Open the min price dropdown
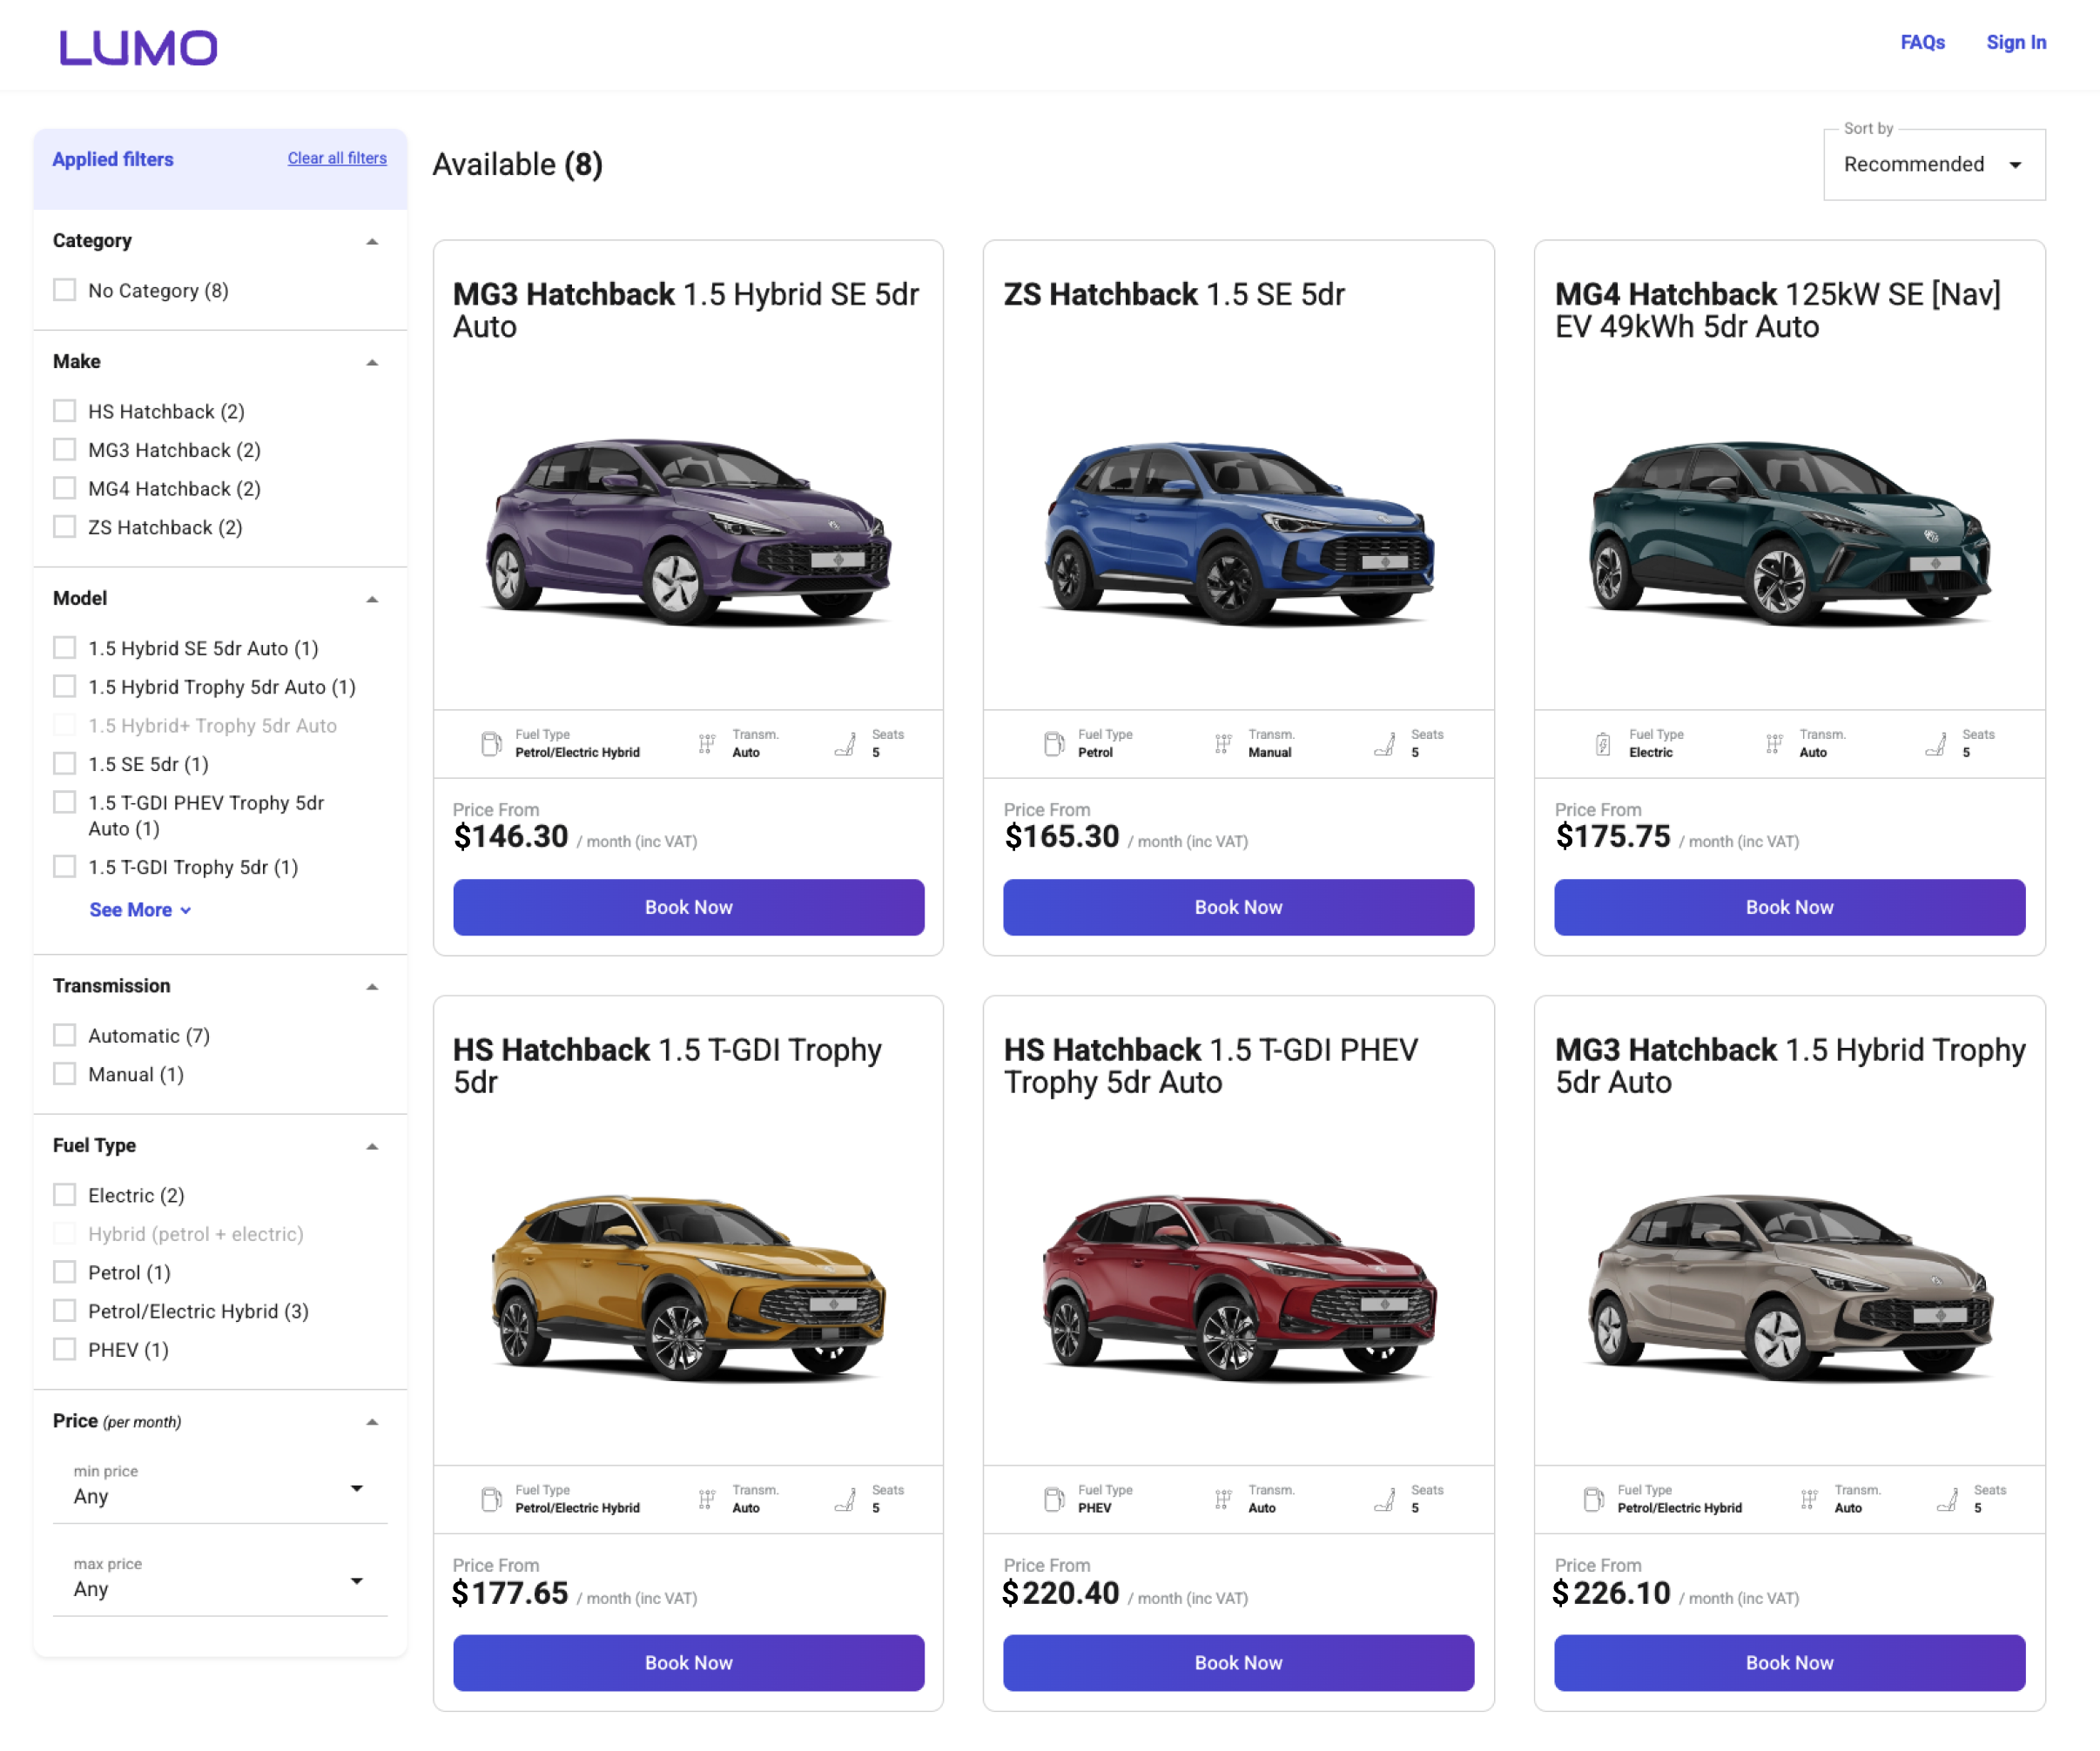 click(219, 1488)
